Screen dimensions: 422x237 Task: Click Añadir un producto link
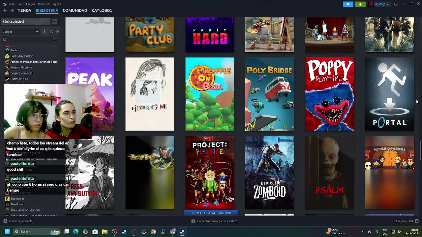point(20,221)
